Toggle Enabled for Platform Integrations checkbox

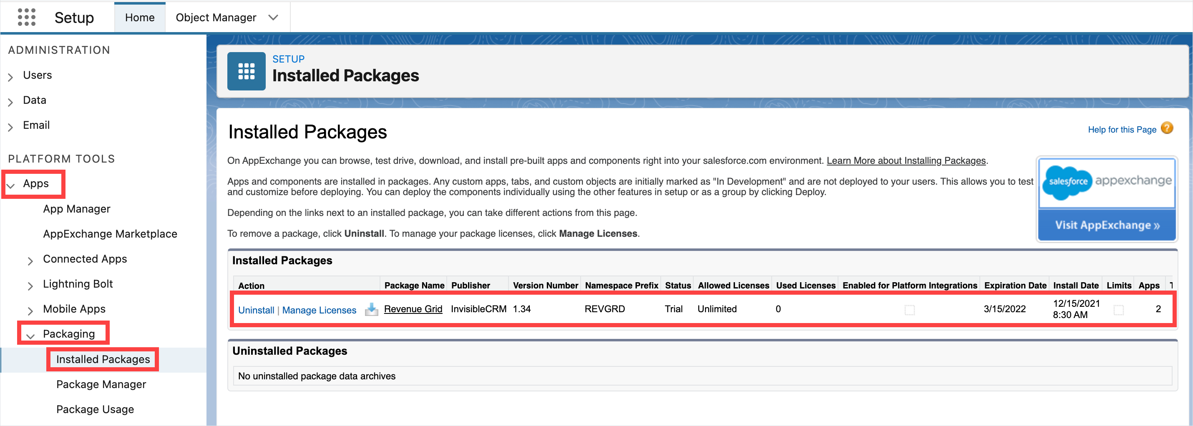[x=910, y=309]
